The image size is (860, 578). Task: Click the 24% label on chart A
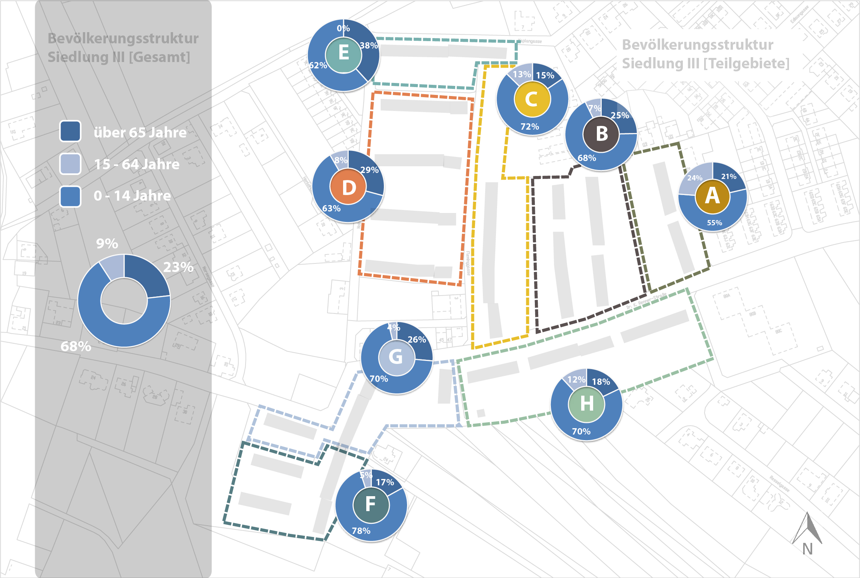click(x=695, y=178)
